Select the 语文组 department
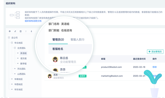This screenshot has height=98, width=165. click(23, 59)
